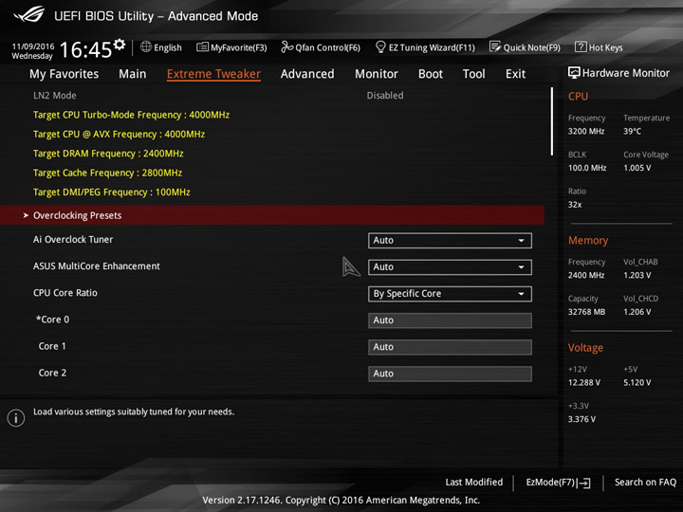Click the 16:45 clock display
683x512 pixels.
85,49
